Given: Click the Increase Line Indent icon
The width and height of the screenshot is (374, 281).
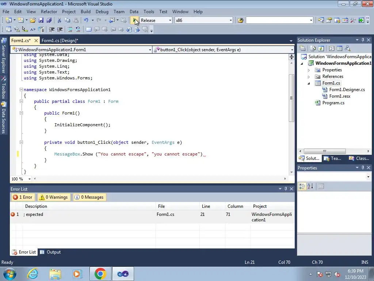Looking at the screenshot, I should [x=60, y=29].
